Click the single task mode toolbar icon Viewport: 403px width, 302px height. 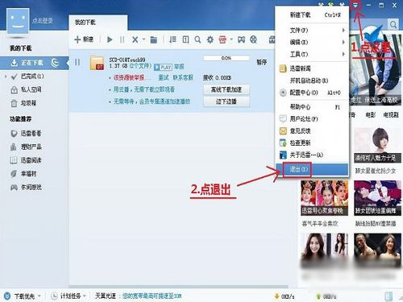click(185, 39)
